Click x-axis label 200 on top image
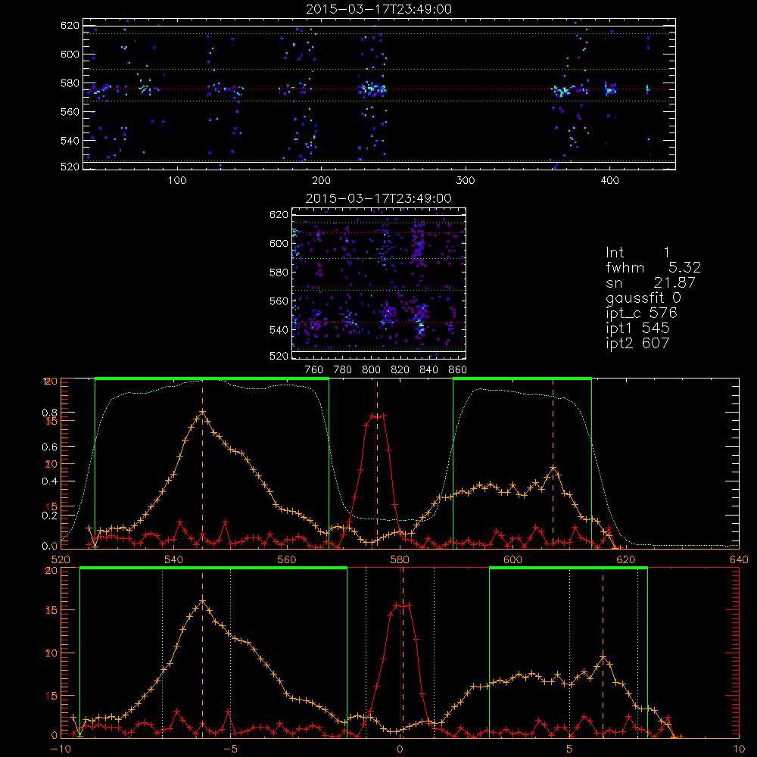This screenshot has width=757, height=757. click(321, 181)
